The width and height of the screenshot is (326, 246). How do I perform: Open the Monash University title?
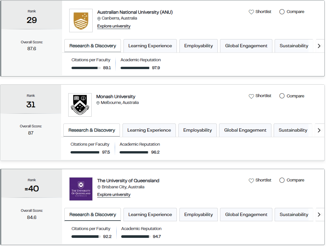coord(116,96)
